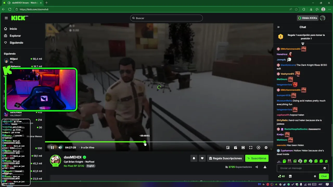Viewport: 333px width, 187px height.
Task: Click the KICK logo
Action: click(x=19, y=18)
